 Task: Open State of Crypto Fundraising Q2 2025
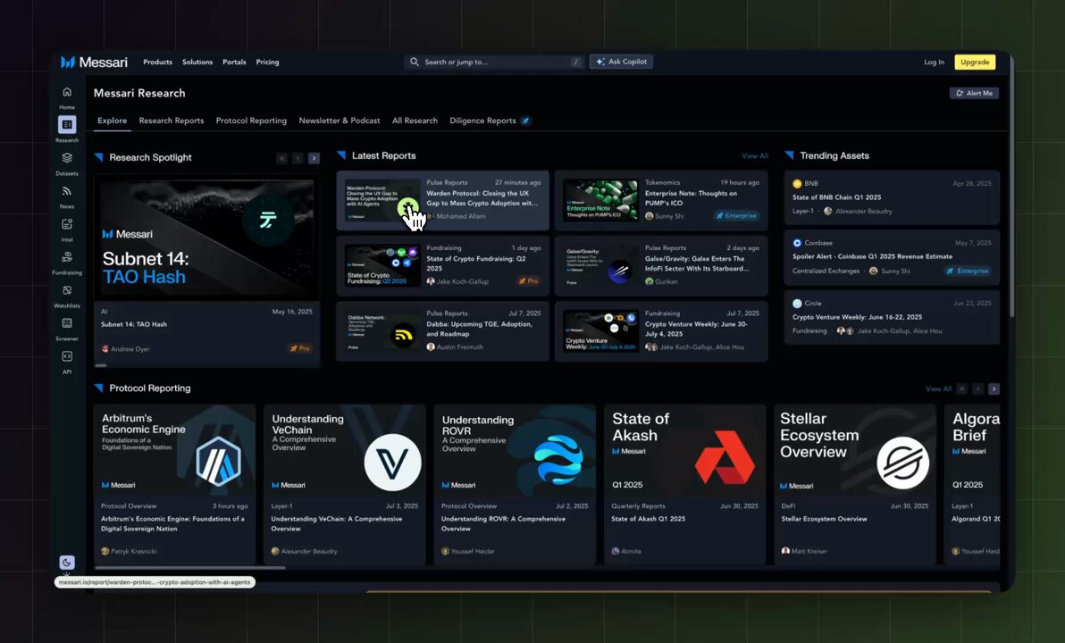coord(442,265)
